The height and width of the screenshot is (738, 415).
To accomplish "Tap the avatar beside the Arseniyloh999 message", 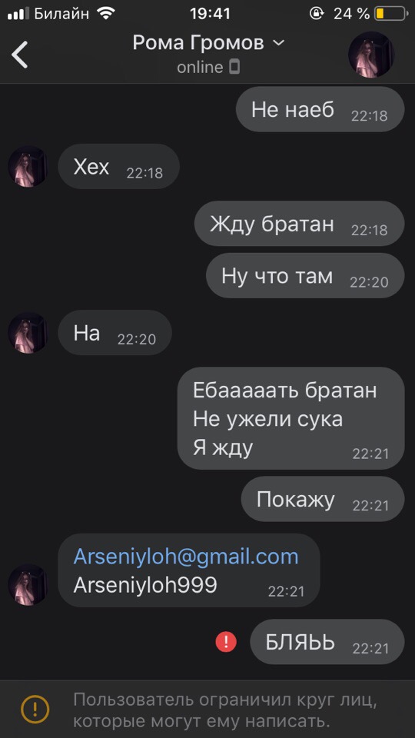I will pos(28,584).
